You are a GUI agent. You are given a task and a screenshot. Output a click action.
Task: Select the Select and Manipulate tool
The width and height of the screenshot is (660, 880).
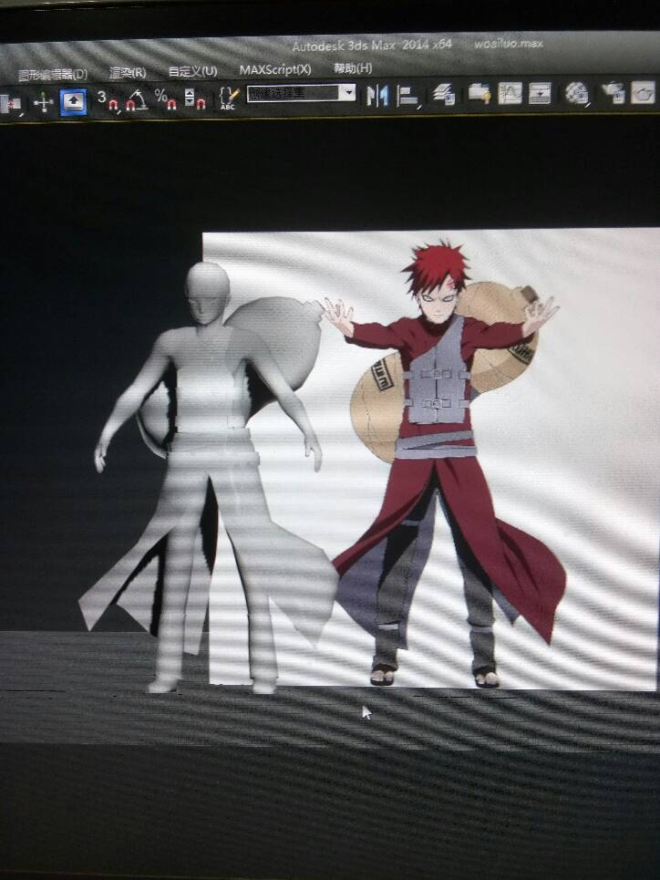[43, 103]
